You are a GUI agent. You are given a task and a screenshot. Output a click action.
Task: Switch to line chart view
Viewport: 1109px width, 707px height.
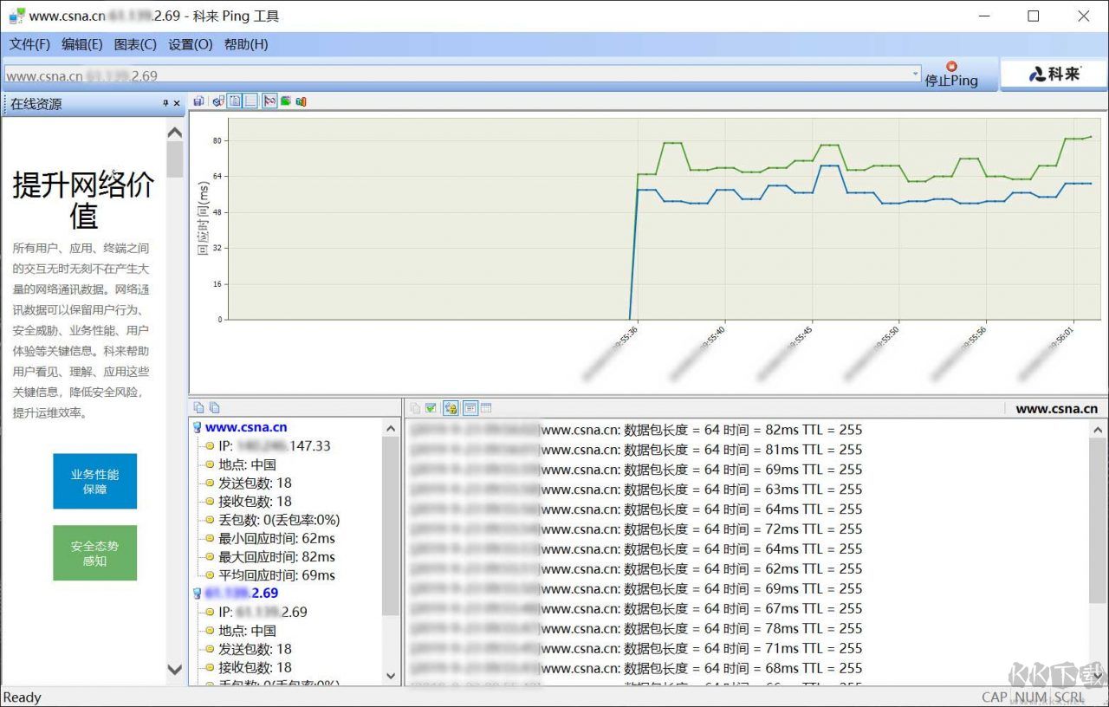tap(269, 101)
